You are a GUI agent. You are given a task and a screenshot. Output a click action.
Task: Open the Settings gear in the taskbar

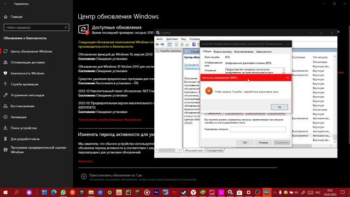tap(248, 192)
